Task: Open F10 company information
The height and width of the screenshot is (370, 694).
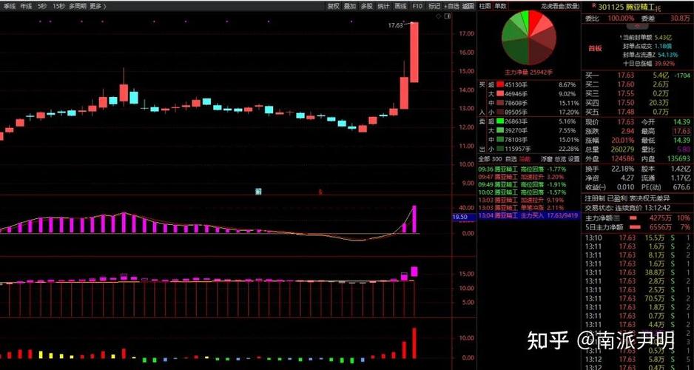Action: coord(417,6)
